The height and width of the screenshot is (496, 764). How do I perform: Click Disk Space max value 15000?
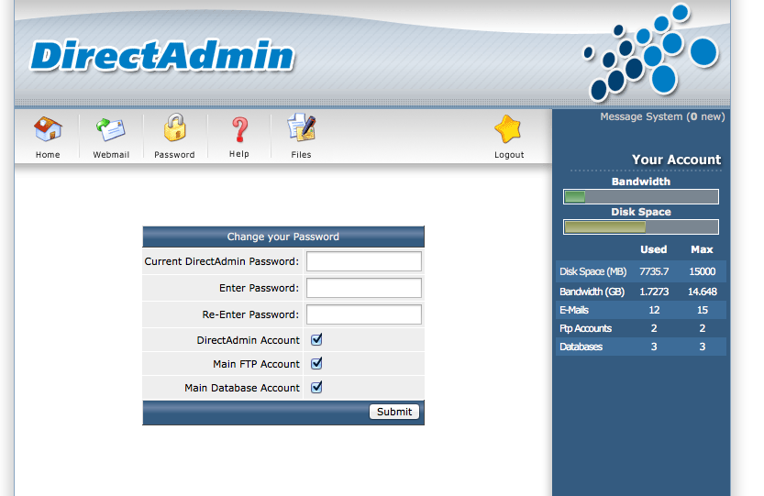pyautogui.click(x=703, y=271)
